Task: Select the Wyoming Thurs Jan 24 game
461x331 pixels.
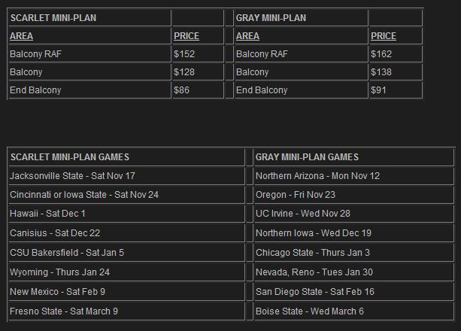Action: tap(59, 272)
